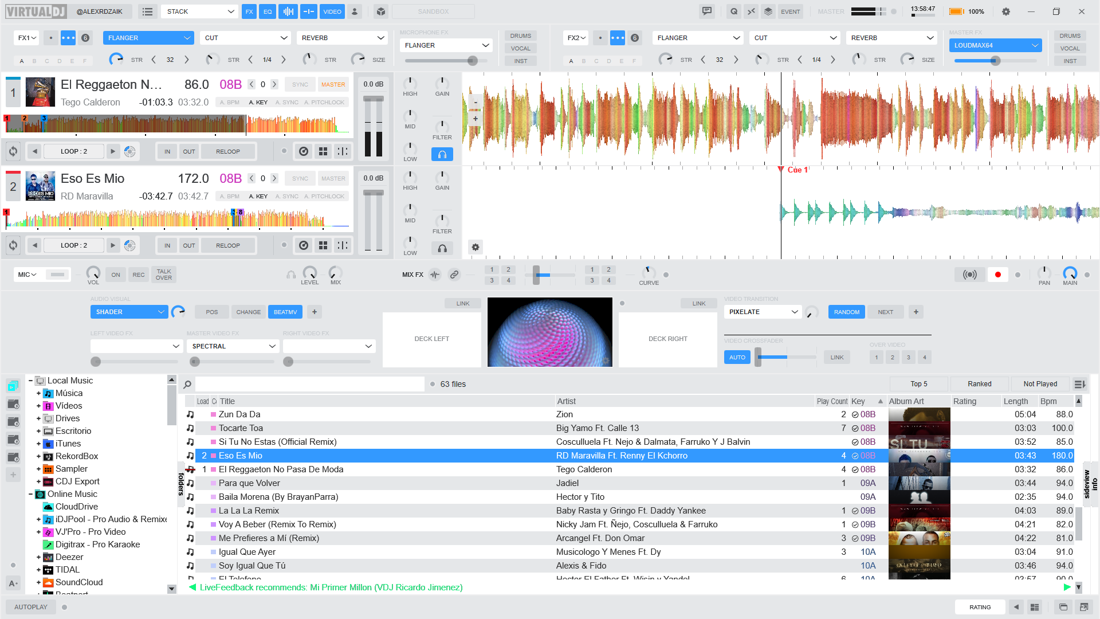Click deck 2 slicer dotted bars icon

343,245
